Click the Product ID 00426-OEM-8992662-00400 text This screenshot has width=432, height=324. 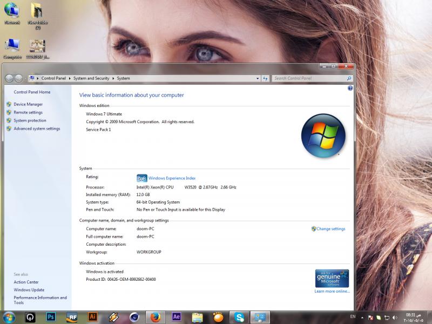pos(121,279)
